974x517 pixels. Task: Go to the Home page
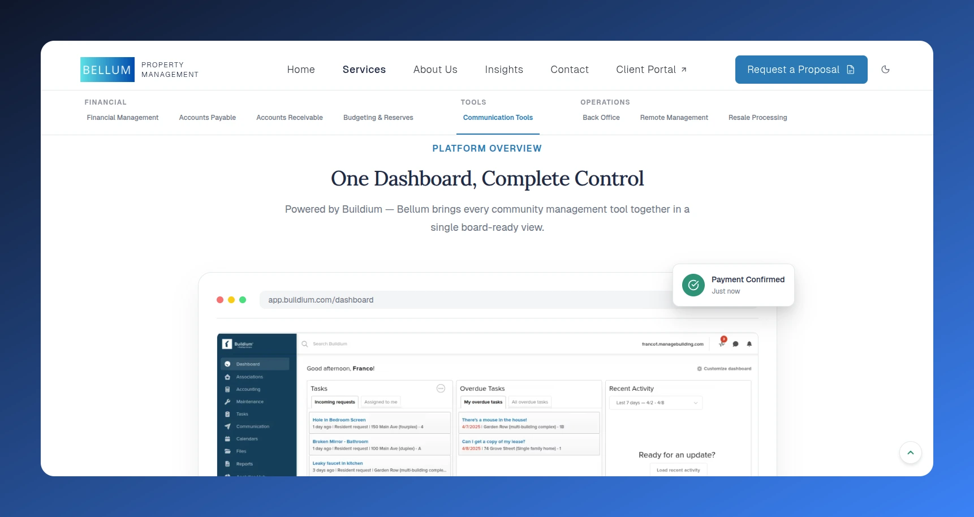point(301,70)
